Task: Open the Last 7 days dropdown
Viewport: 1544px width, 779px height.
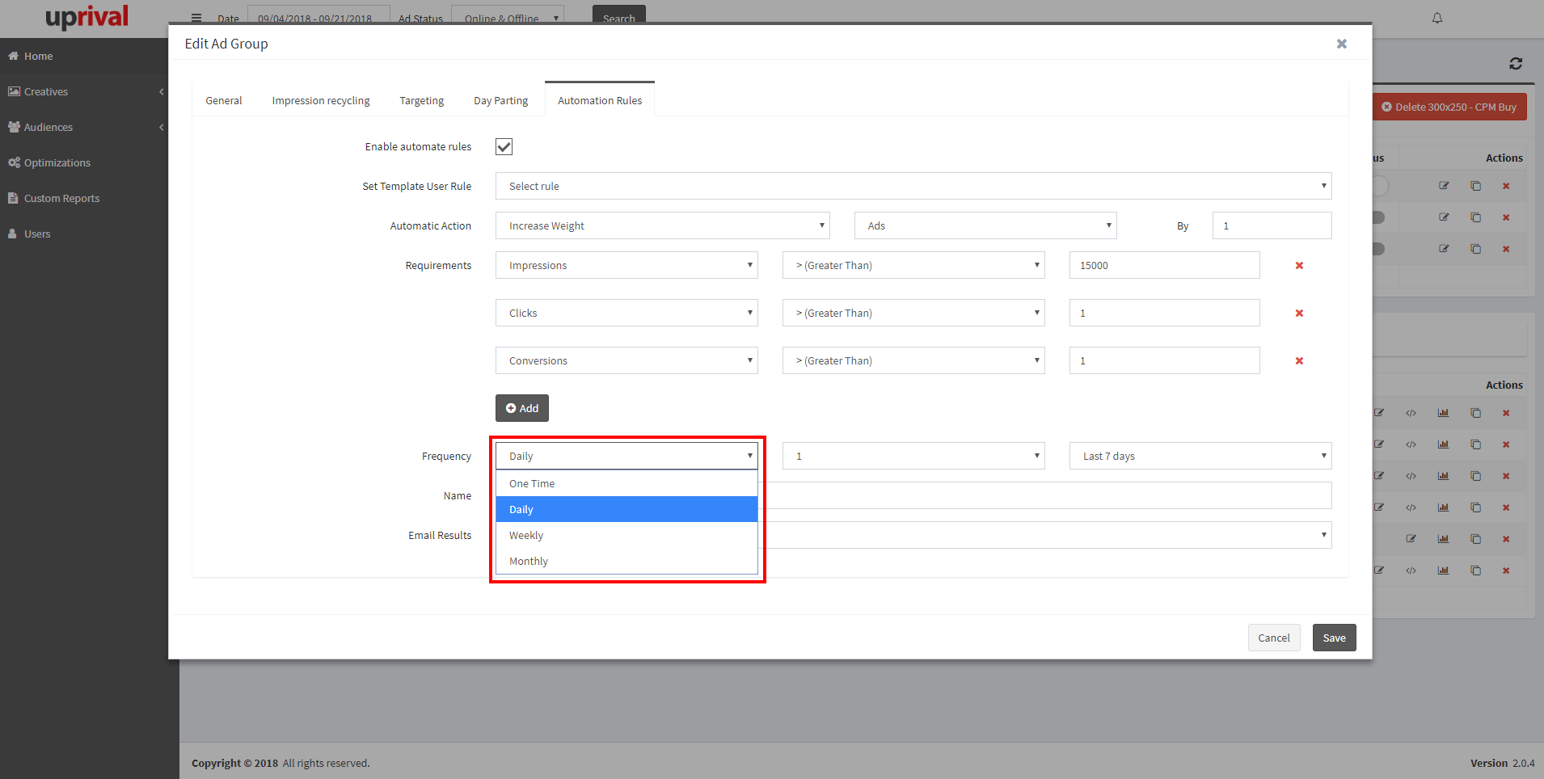Action: click(1200, 456)
